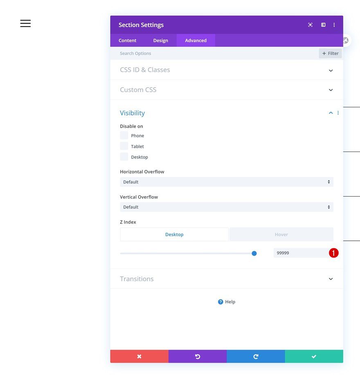The width and height of the screenshot is (360, 375).
Task: Open the Help link
Action: click(x=226, y=302)
